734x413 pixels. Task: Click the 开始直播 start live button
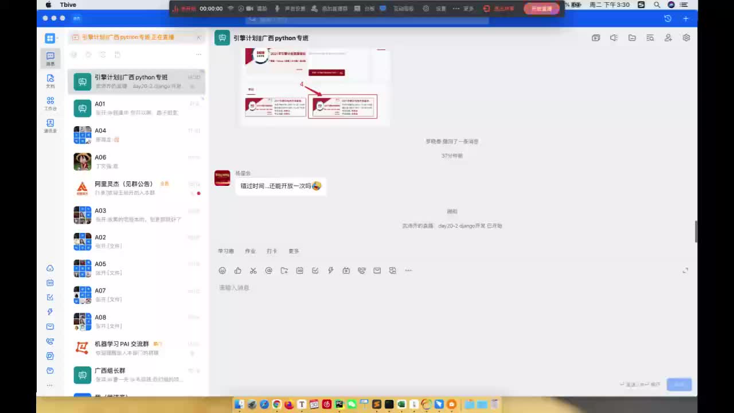[x=541, y=9]
